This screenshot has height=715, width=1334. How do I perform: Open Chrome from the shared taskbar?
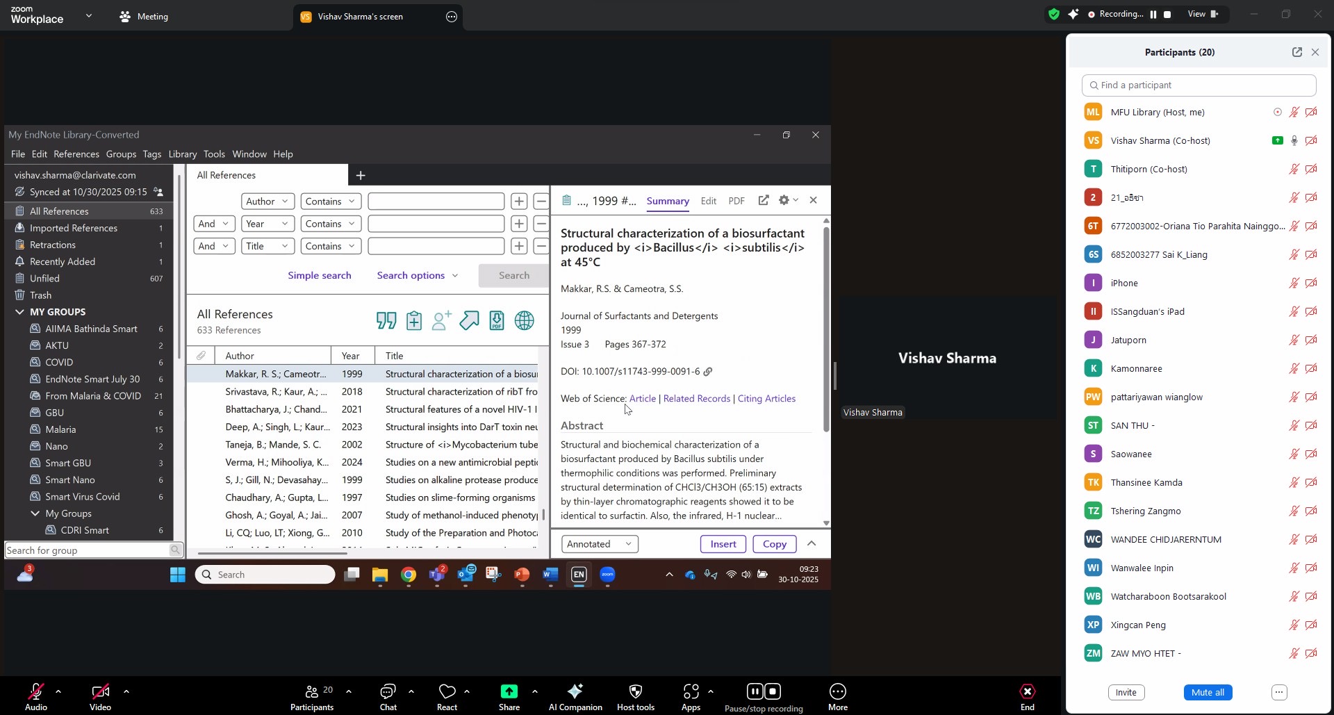(x=409, y=575)
